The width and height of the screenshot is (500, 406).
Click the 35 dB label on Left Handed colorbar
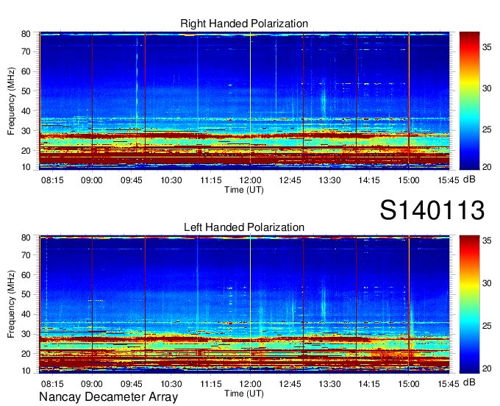coord(487,241)
